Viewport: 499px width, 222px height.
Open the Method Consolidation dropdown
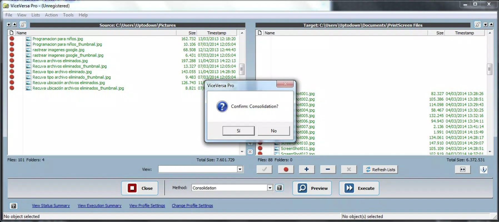click(270, 188)
